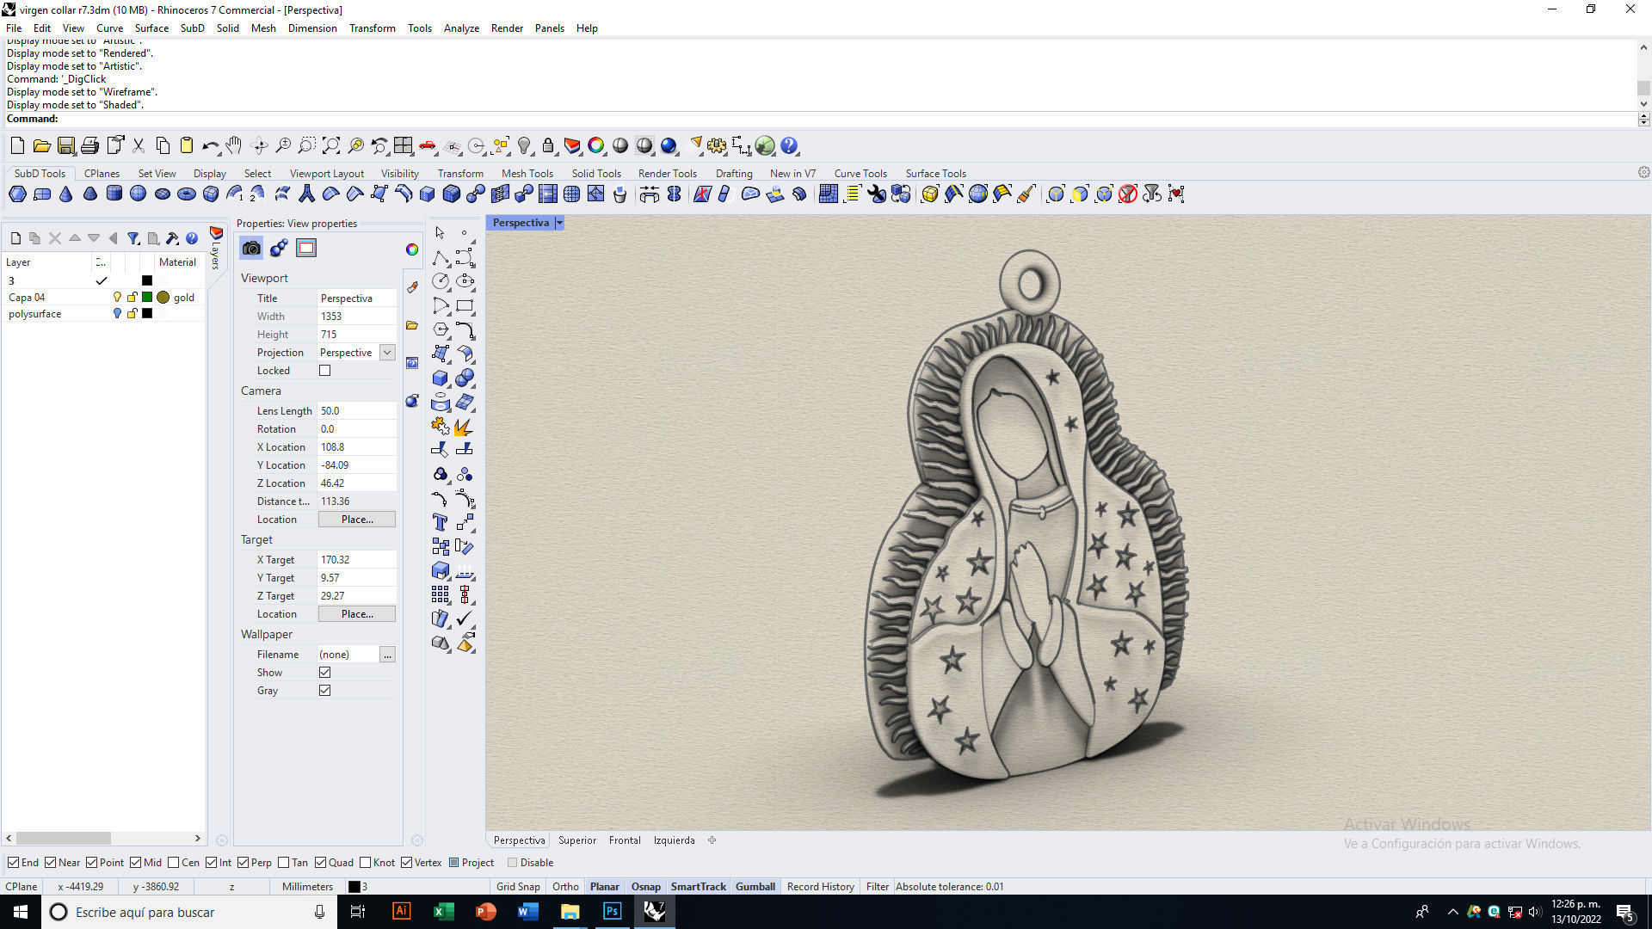This screenshot has height=929, width=1652.
Task: Click the Windows Start button
Action: (x=21, y=912)
